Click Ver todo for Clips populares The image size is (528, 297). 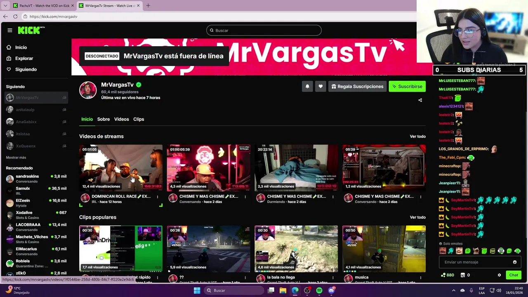tap(418, 217)
